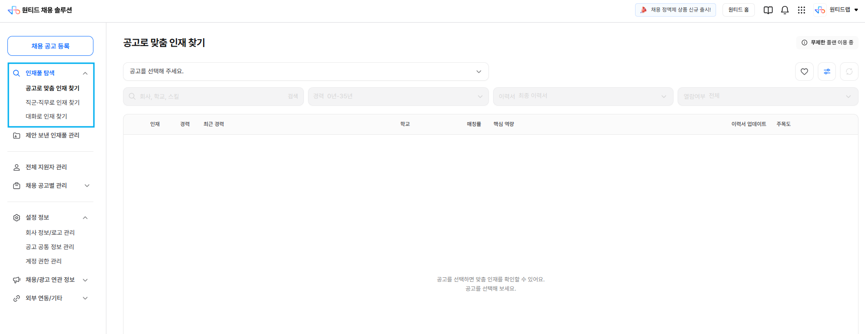
Task: Click the Wanted recruiting solution logo
Action: [40, 10]
